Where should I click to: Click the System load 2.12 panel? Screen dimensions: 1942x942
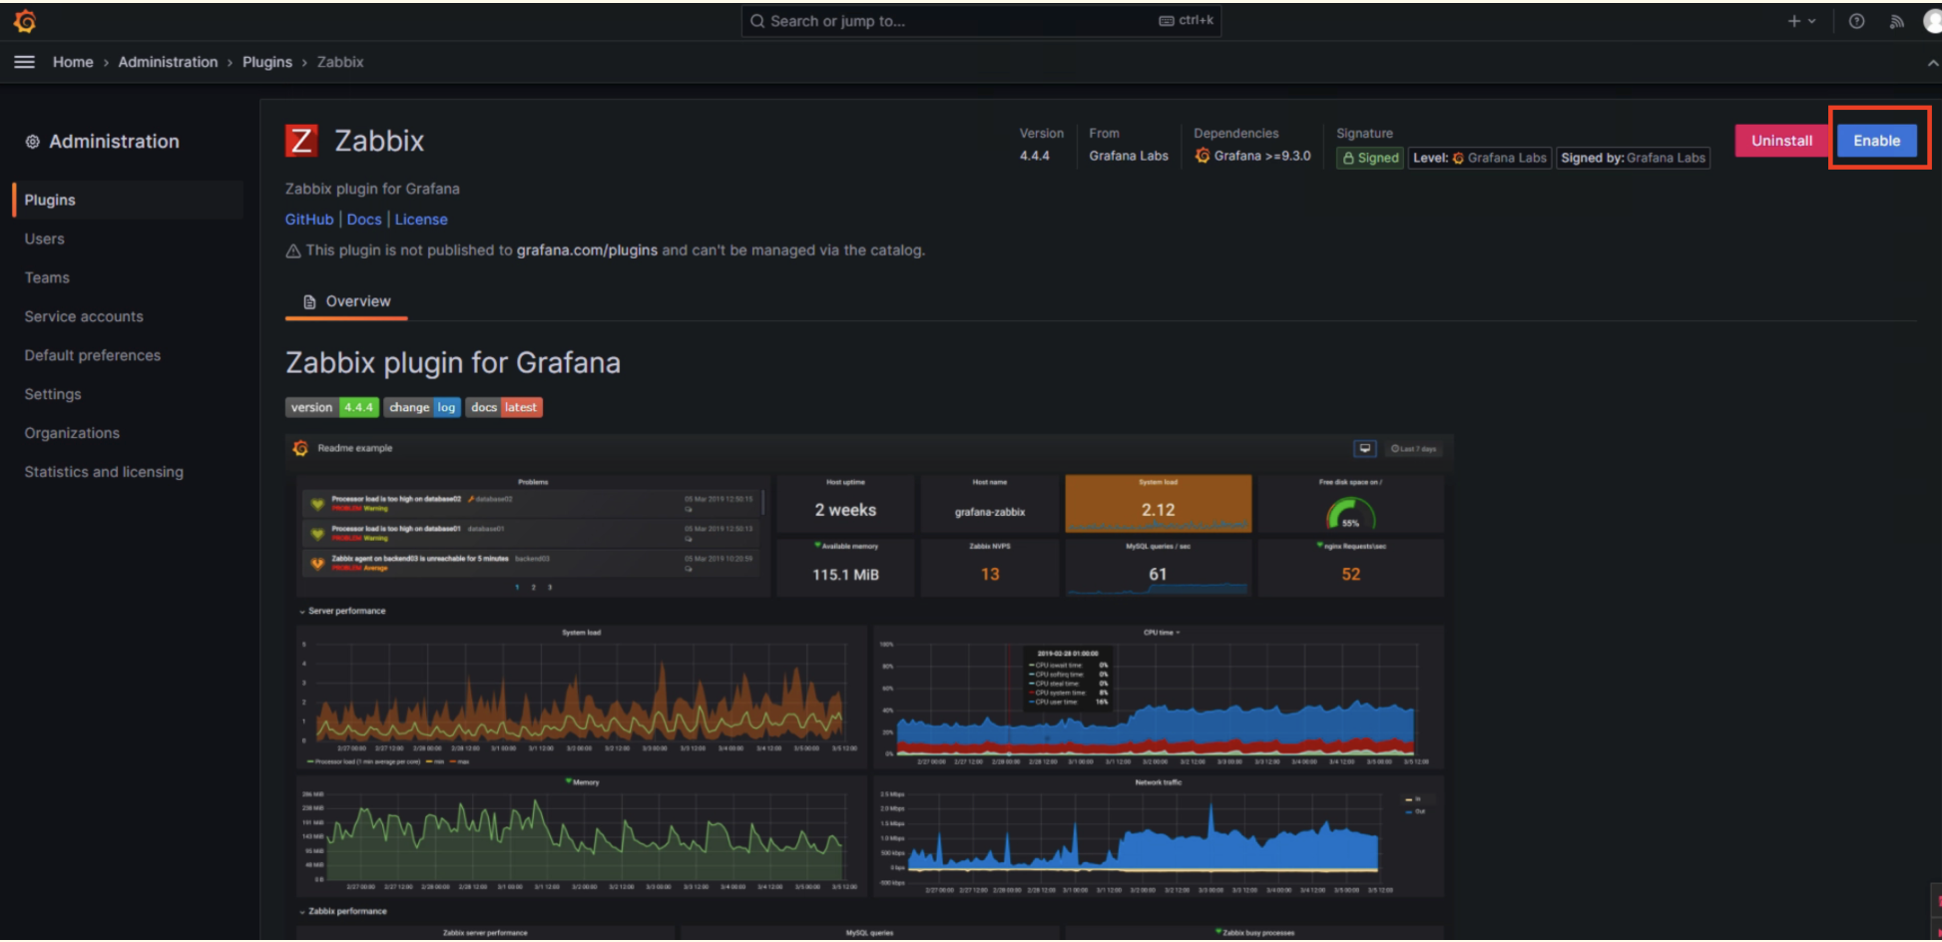tap(1159, 504)
